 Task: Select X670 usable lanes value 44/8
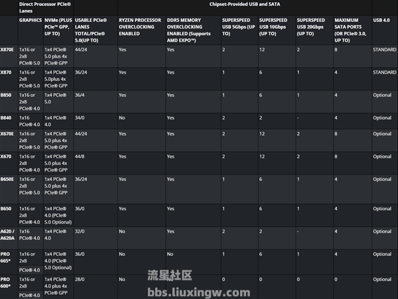(80, 156)
